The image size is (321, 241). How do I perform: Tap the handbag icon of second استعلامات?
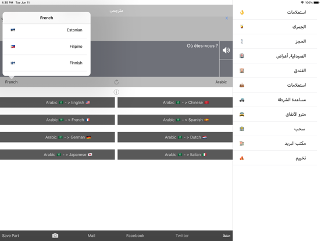pyautogui.click(x=242, y=85)
